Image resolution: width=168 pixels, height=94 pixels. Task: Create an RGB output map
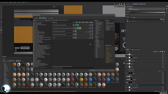(x=80, y=22)
